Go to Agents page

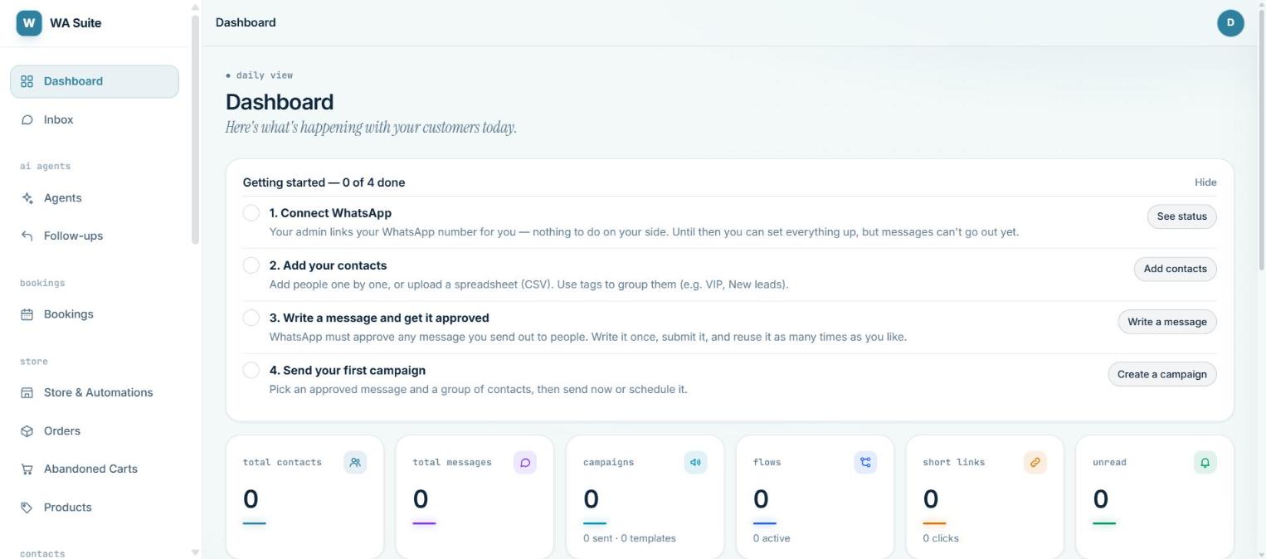(x=95, y=198)
